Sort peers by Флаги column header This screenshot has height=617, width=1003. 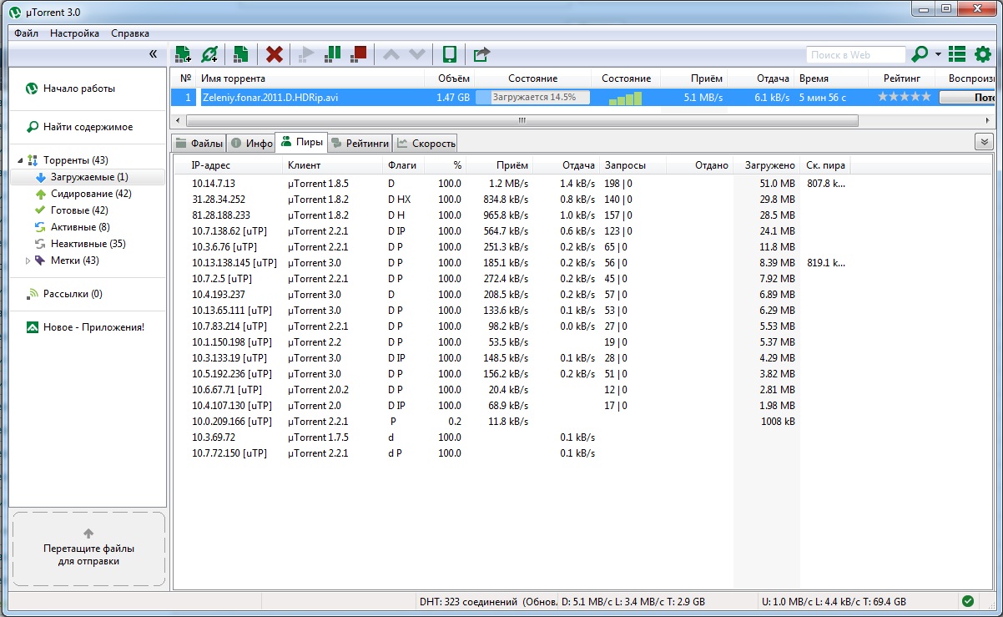tap(403, 165)
